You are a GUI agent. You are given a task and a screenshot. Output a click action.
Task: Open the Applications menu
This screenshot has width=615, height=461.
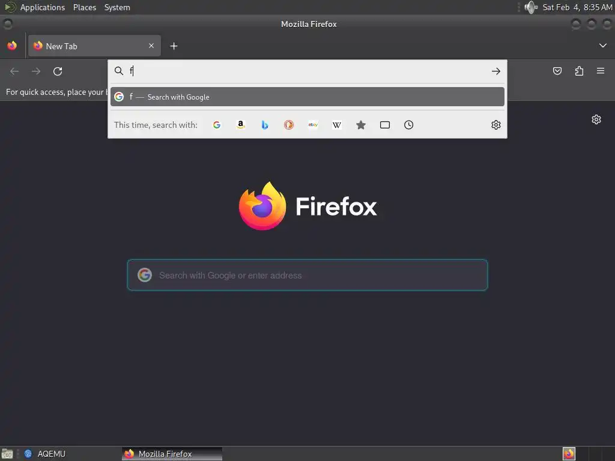[43, 7]
